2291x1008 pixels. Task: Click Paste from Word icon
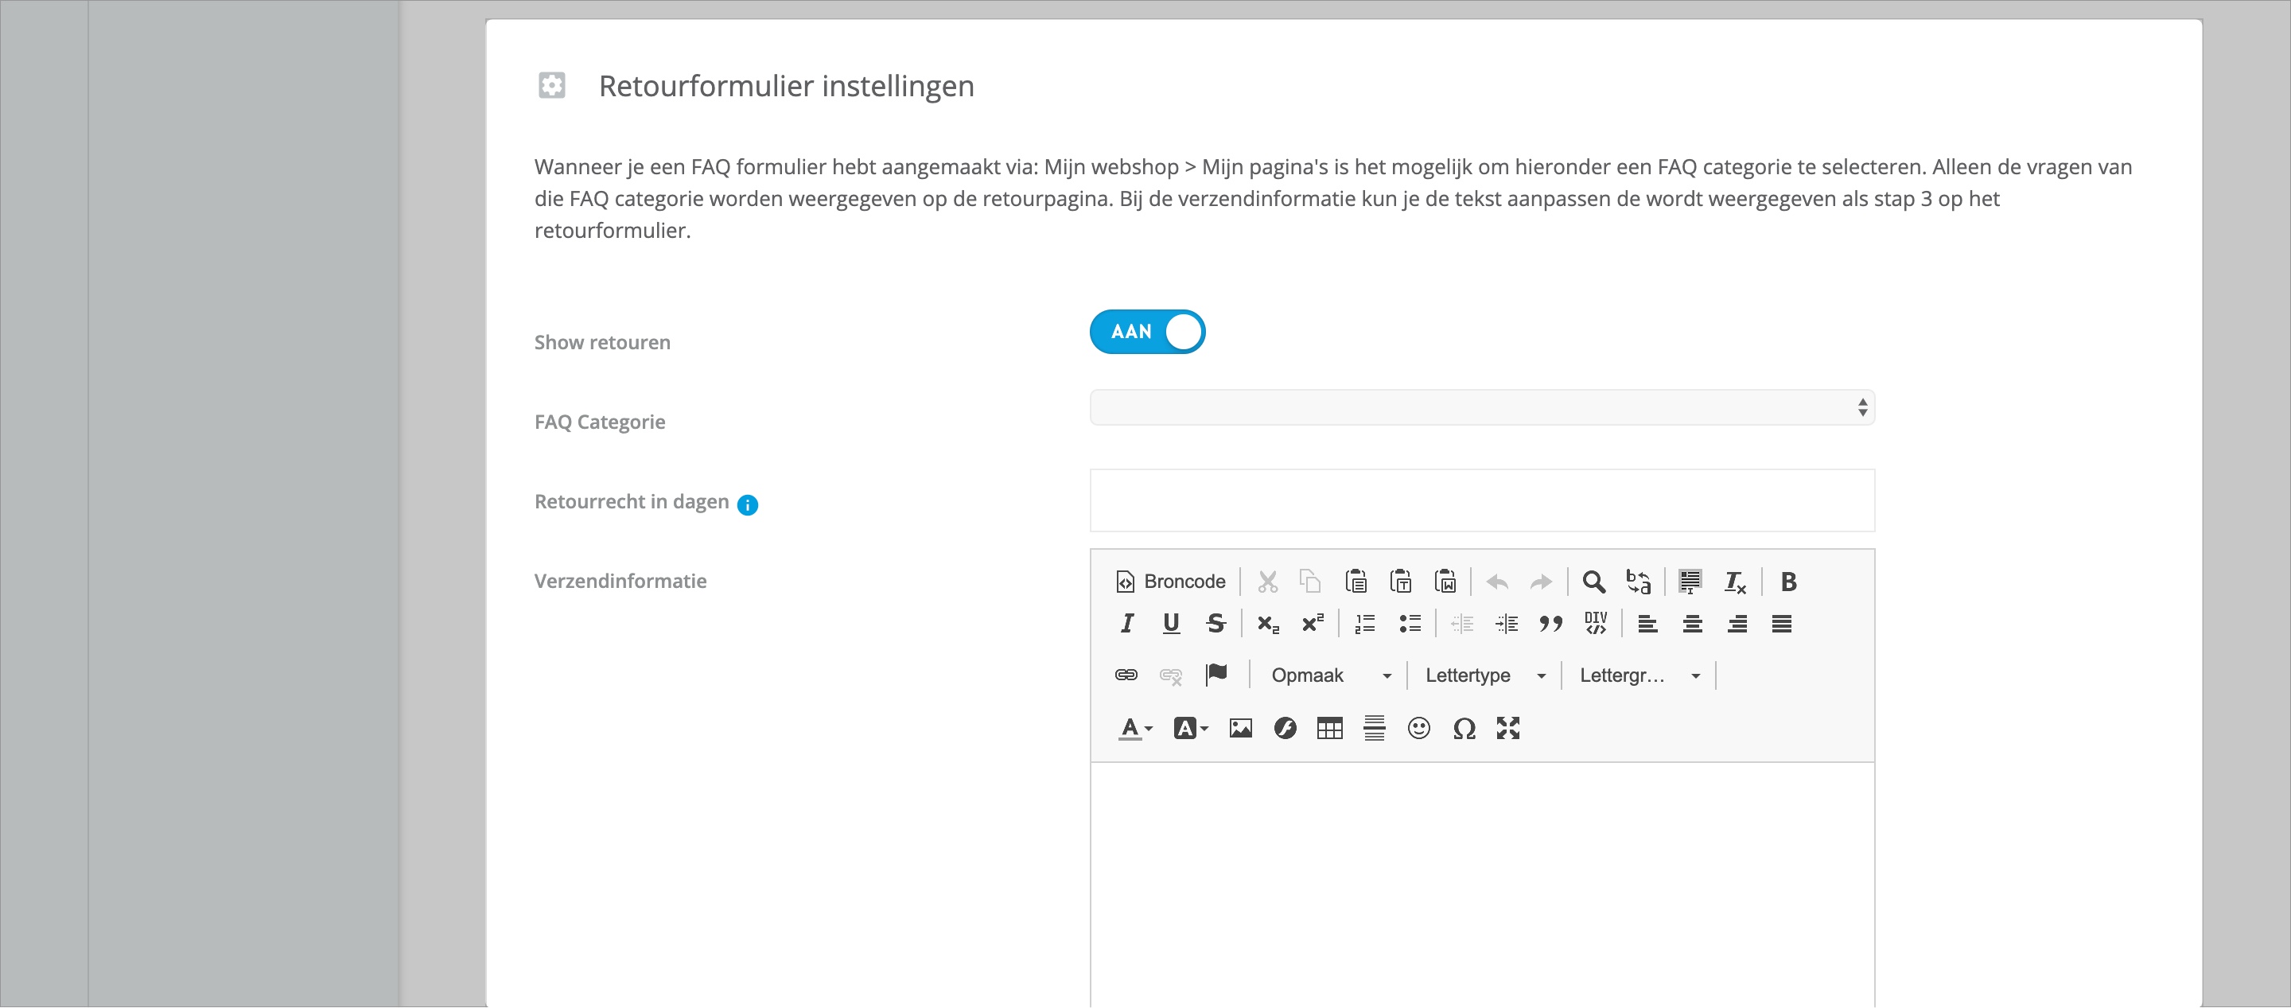pos(1445,581)
